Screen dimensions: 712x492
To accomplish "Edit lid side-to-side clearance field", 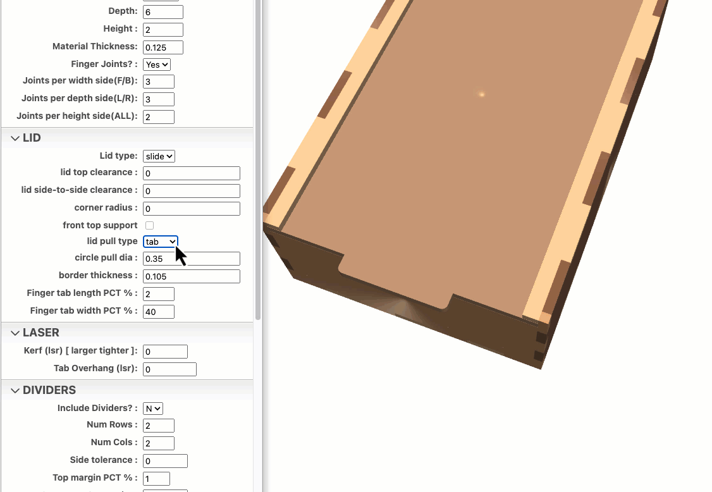I will tap(192, 191).
